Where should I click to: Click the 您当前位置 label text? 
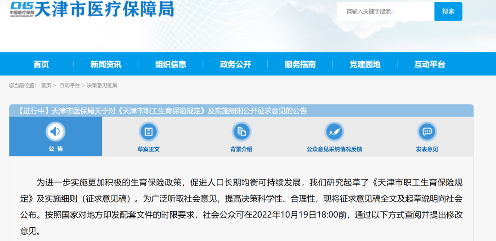[23, 85]
